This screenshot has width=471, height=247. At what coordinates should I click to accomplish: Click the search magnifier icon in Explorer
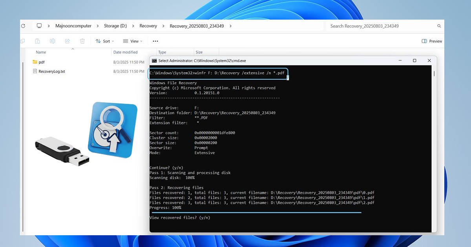439,26
